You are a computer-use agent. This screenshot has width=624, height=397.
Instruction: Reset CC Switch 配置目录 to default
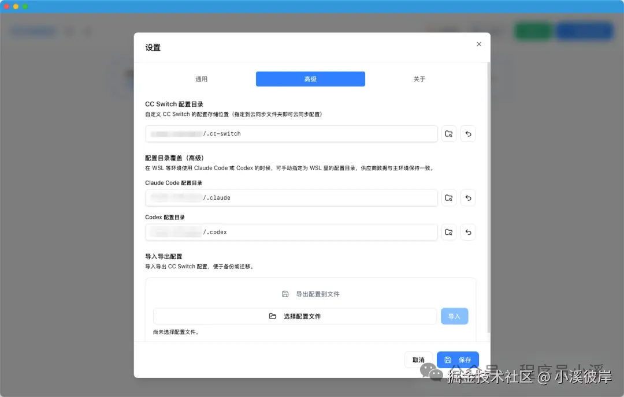[468, 133]
